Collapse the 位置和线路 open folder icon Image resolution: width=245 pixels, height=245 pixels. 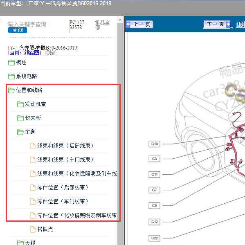tap(11, 90)
